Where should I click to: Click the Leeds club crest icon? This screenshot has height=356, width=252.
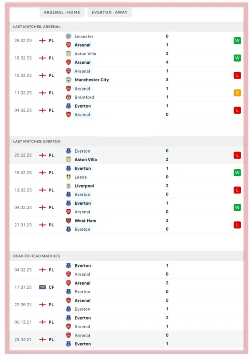click(x=69, y=177)
